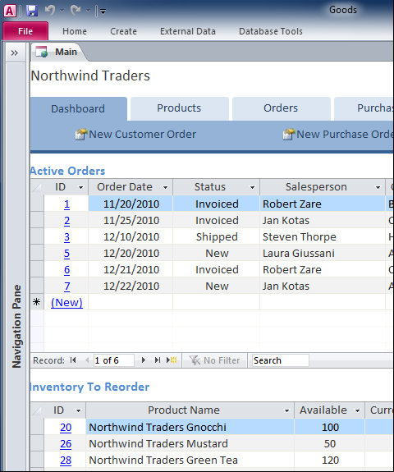Viewport: 394px width, 472px height.
Task: Click the New Purchase Order button
Action: [x=338, y=135]
